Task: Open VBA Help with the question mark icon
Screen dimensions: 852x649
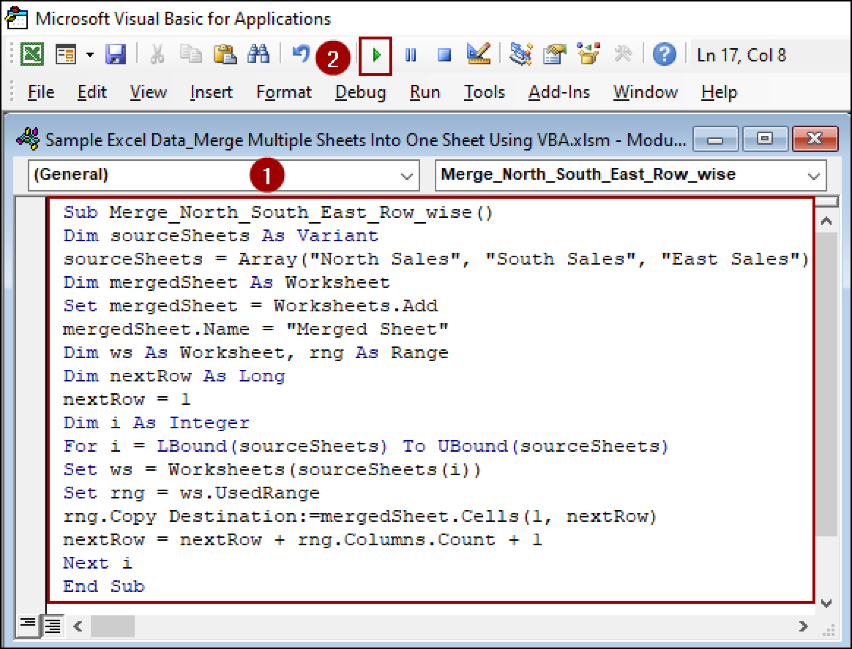Action: 664,54
